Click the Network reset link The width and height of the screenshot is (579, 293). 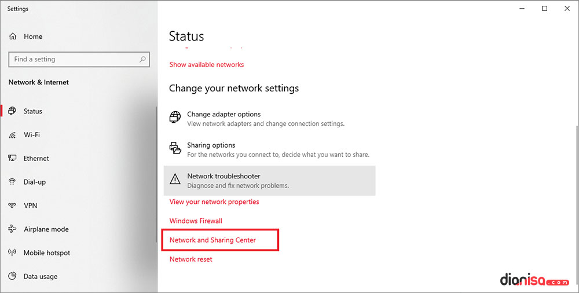coord(191,259)
